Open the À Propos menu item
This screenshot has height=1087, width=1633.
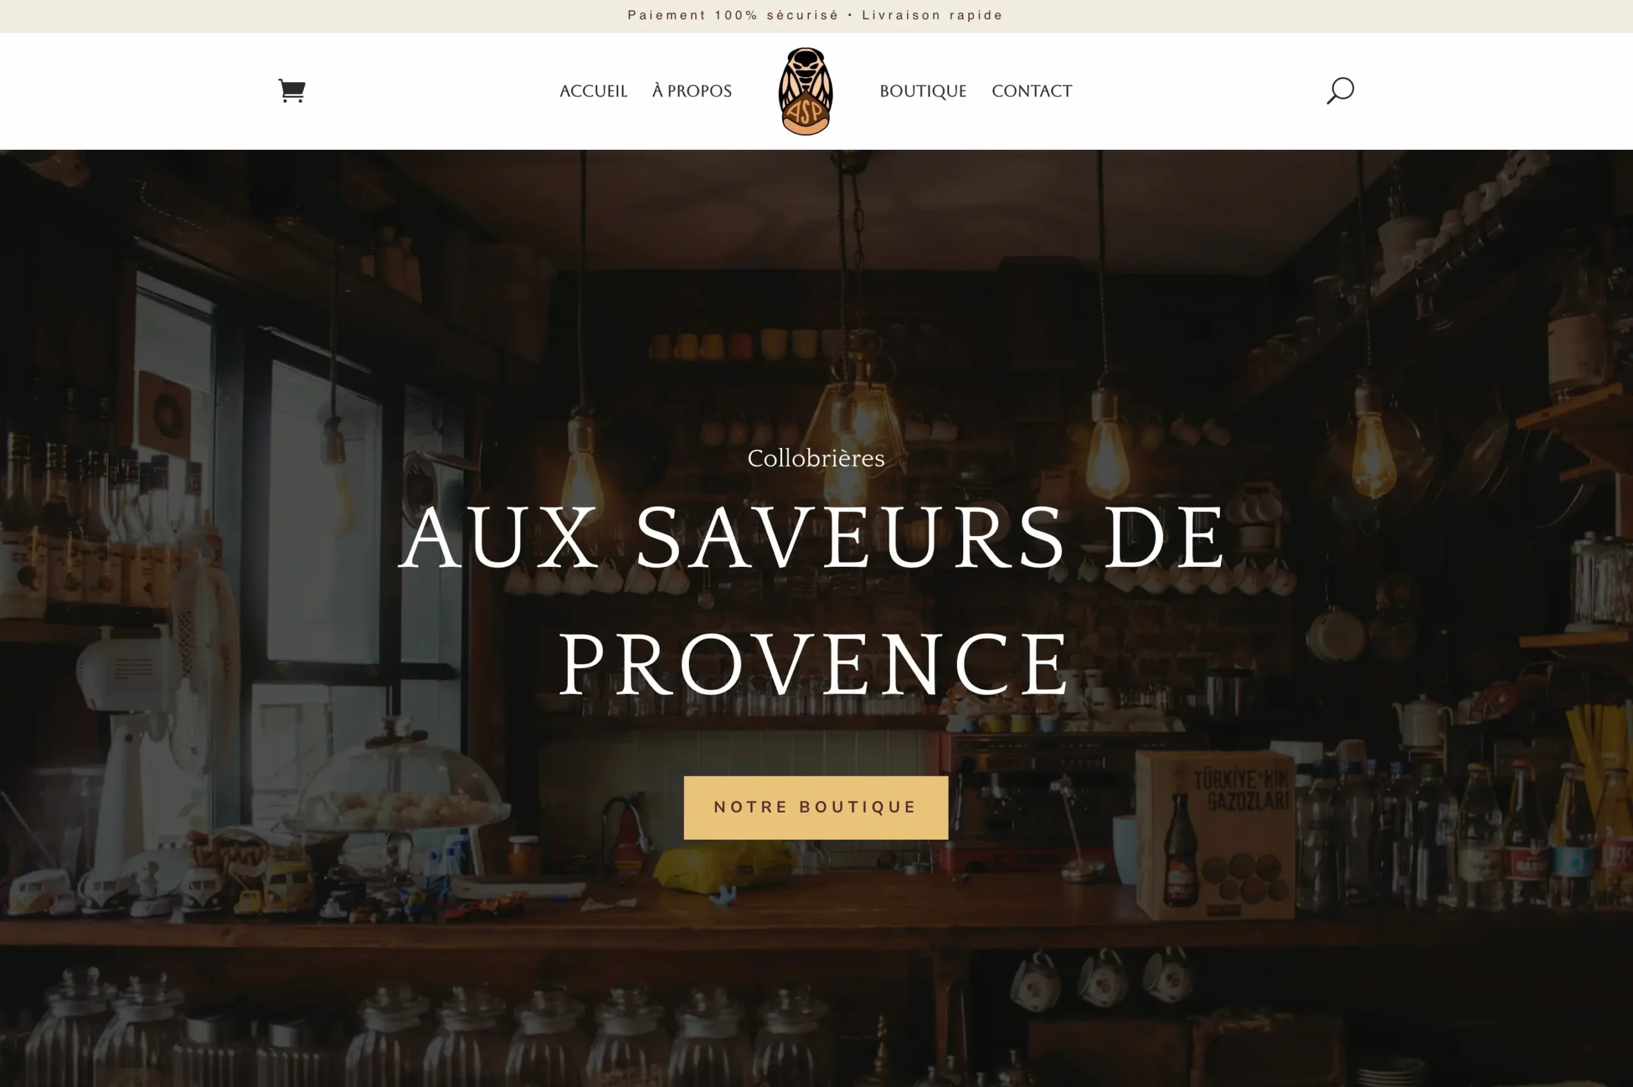pyautogui.click(x=691, y=92)
